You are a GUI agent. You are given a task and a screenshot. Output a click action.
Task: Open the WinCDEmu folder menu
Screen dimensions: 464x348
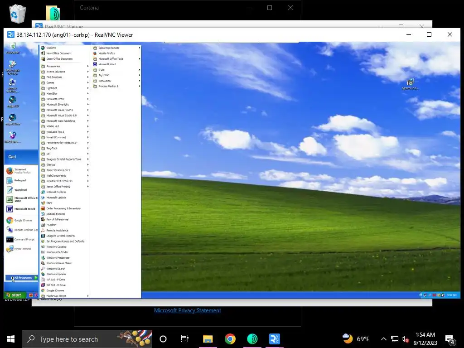tap(116, 81)
